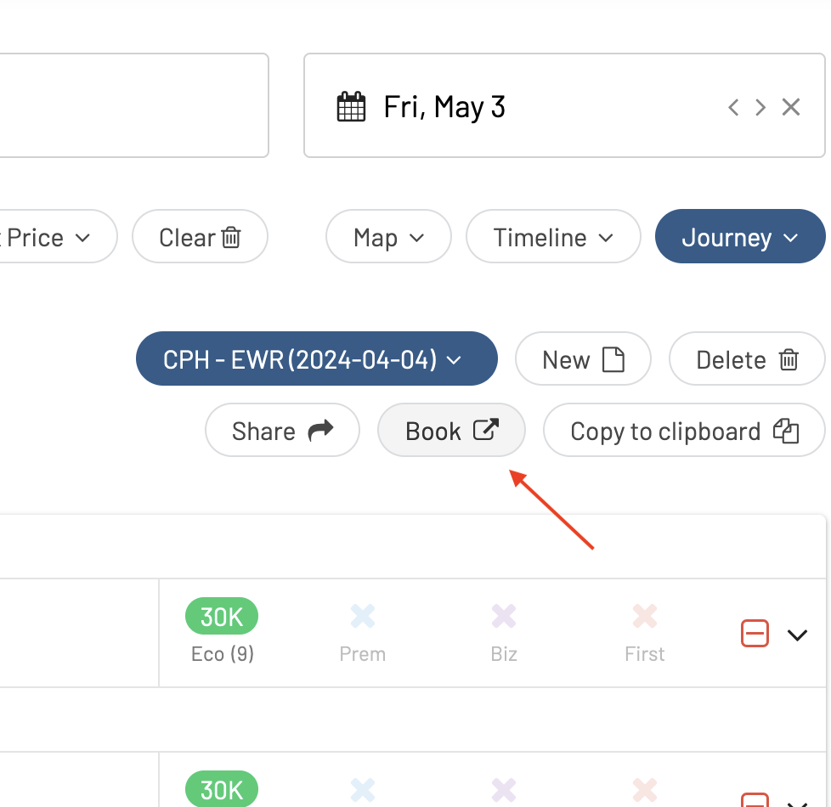Delete the current journey
This screenshot has width=831, height=807.
(747, 358)
